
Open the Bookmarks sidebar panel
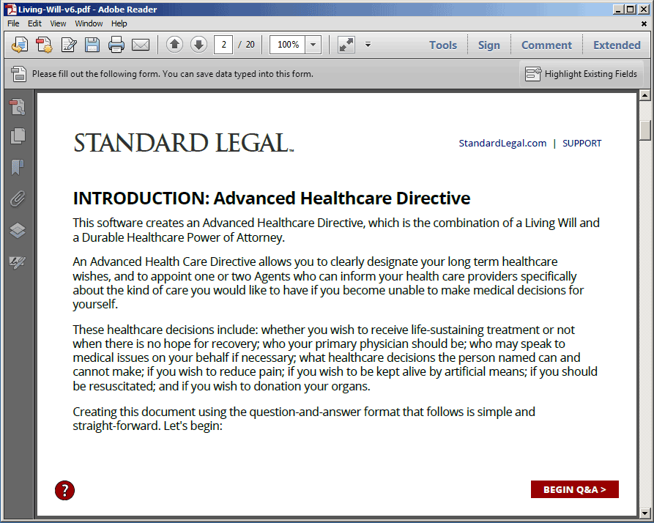pos(18,167)
